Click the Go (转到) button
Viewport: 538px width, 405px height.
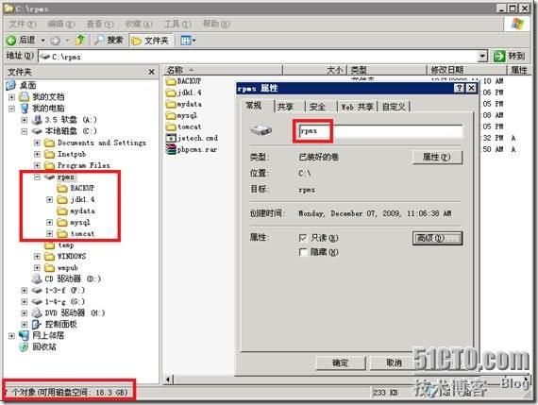click(509, 56)
